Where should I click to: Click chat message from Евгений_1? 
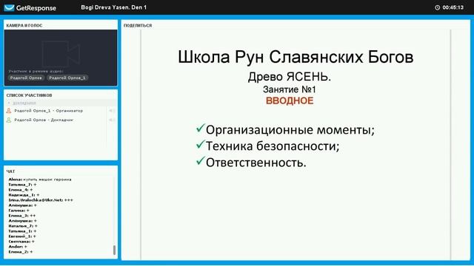pos(22,236)
